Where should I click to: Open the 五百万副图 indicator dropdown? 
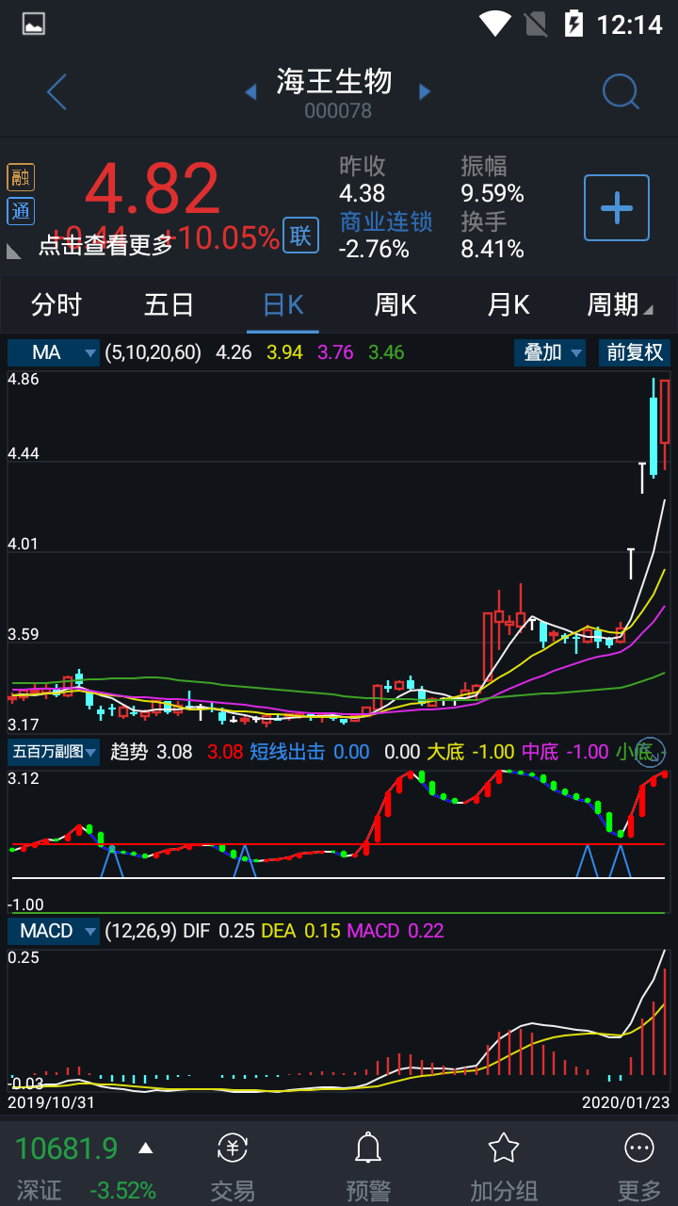[x=54, y=752]
